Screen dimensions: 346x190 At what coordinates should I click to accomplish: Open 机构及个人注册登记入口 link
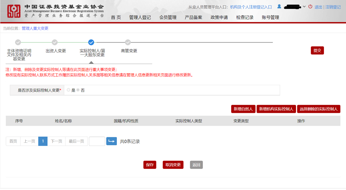(251, 7)
